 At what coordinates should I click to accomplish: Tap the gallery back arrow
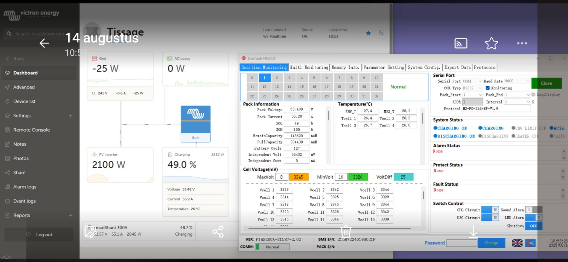click(44, 43)
